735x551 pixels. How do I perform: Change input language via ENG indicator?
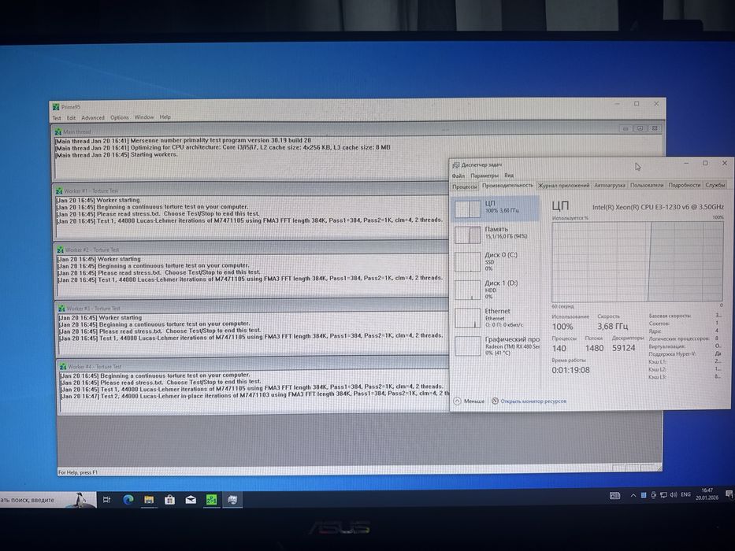(x=685, y=495)
